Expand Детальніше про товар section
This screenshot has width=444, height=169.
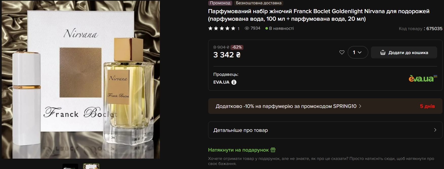pos(325,130)
